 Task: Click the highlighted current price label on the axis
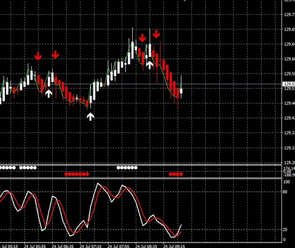click(x=289, y=84)
